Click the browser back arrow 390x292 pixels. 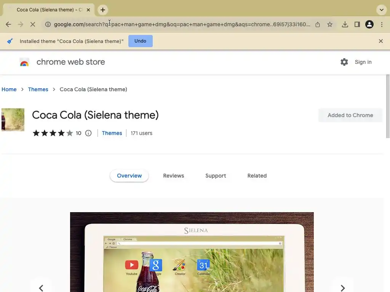click(8, 24)
